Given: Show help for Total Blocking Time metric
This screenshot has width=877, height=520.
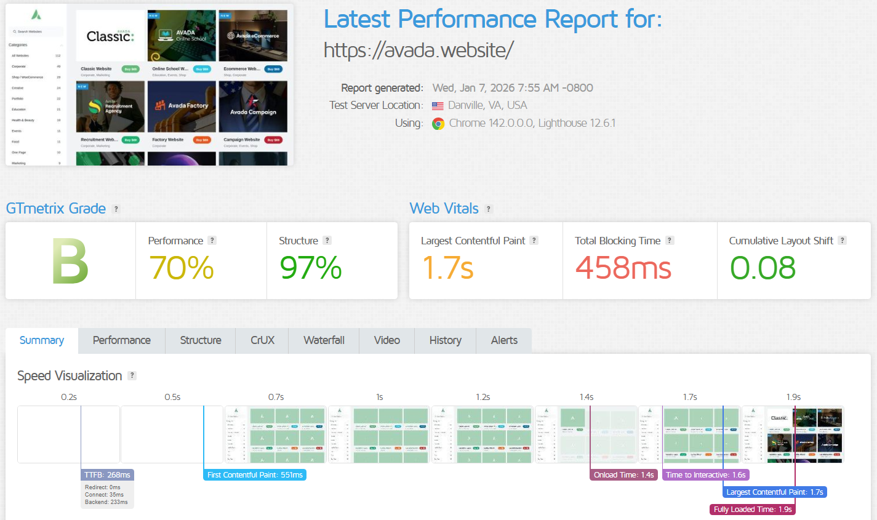Looking at the screenshot, I should [670, 241].
